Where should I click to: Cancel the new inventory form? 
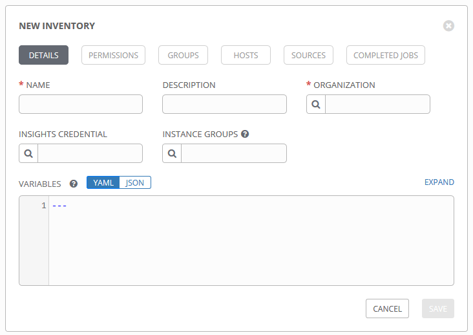coord(387,308)
